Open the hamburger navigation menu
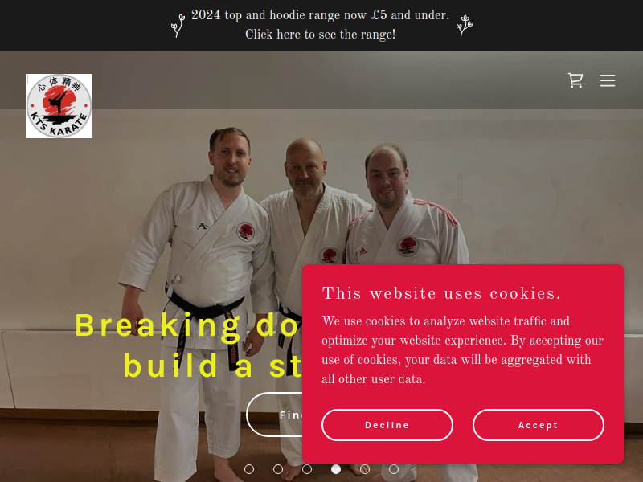Image resolution: width=643 pixels, height=482 pixels. click(608, 80)
